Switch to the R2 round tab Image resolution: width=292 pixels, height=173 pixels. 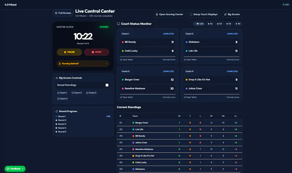pyautogui.click(x=210, y=24)
